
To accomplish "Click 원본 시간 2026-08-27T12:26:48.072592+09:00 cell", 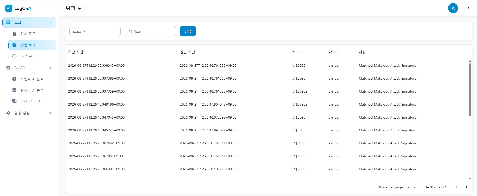I will (x=208, y=117).
